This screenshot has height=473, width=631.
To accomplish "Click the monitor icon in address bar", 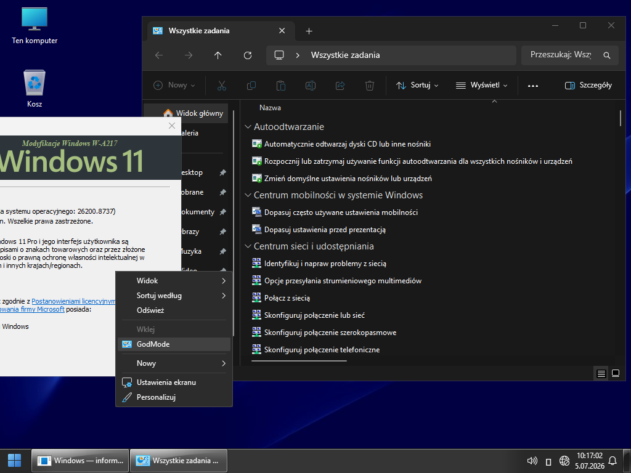I will (x=279, y=55).
